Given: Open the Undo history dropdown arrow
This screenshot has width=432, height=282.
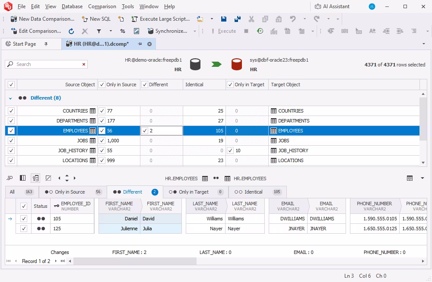Looking at the screenshot, I should point(305,19).
